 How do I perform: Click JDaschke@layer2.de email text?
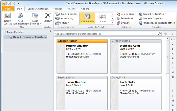(x=77, y=93)
